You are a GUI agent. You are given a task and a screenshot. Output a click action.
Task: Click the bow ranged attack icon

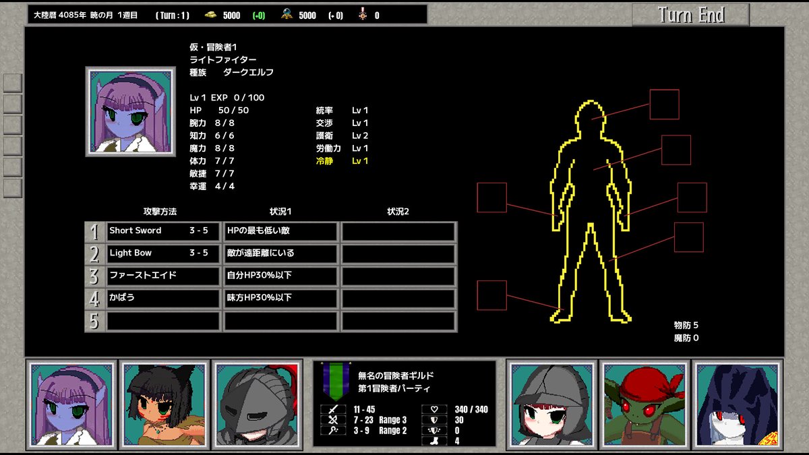tap(332, 420)
